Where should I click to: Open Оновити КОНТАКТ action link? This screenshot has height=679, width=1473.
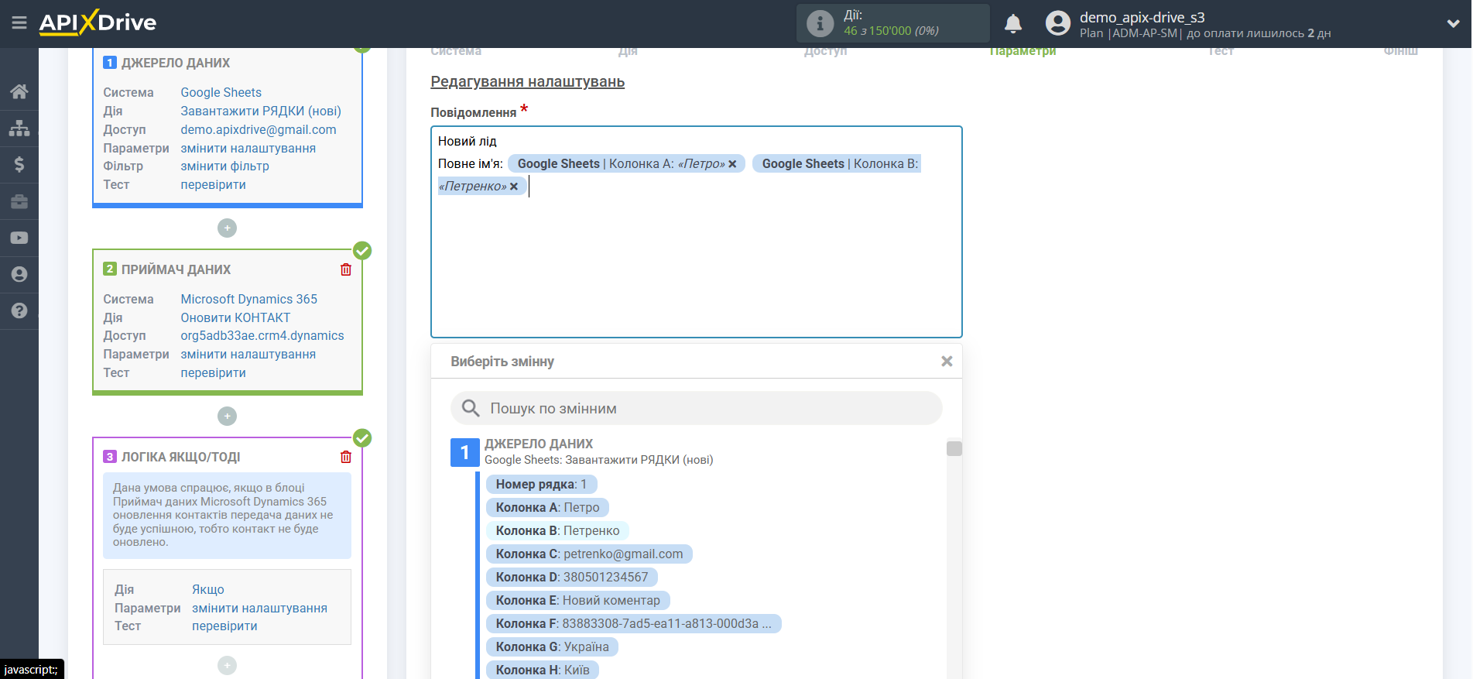[235, 317]
